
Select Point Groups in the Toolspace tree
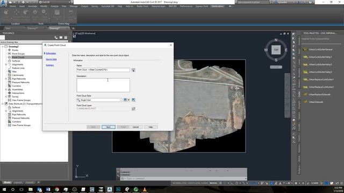point(18,54)
